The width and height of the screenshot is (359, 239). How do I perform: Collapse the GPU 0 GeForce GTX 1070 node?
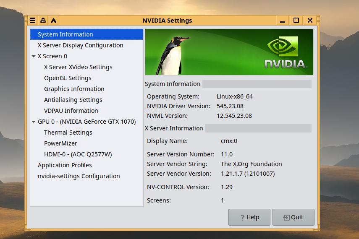[34, 122]
